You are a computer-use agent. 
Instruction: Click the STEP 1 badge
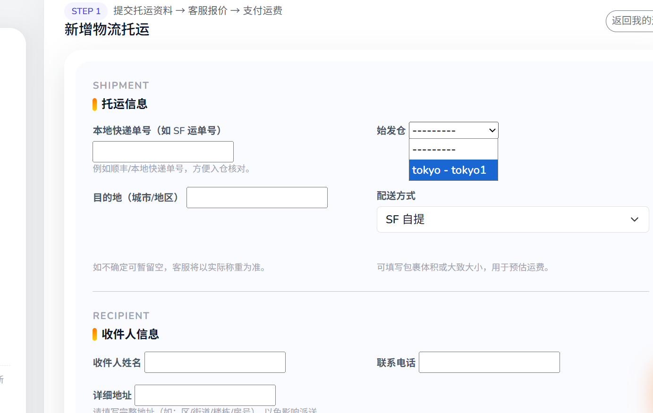85,10
